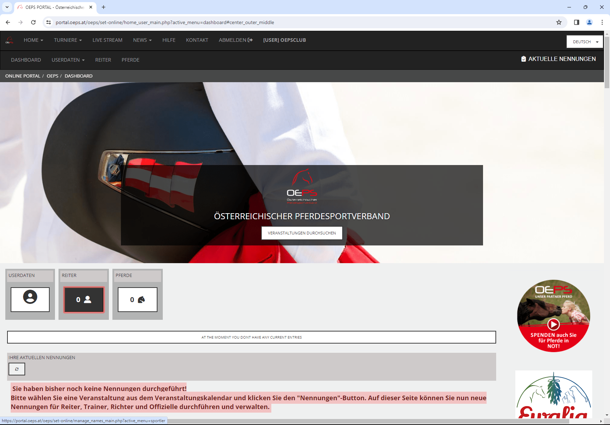
Task: Open the LIVE STREAM menu item
Action: (x=107, y=40)
